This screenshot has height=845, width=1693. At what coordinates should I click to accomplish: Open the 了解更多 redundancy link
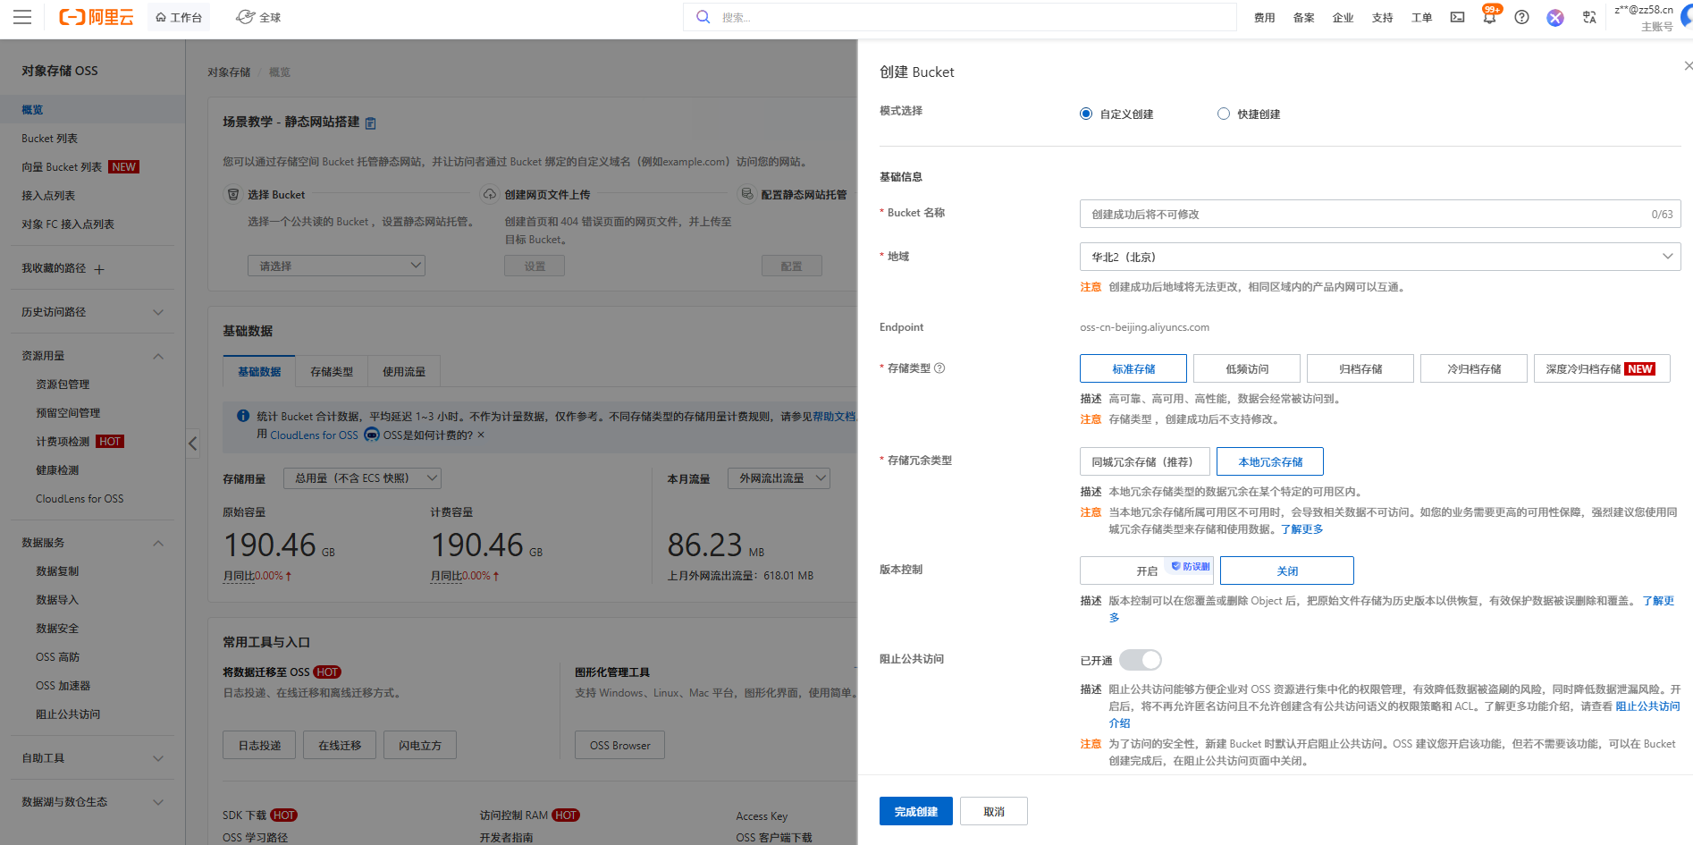(1301, 529)
